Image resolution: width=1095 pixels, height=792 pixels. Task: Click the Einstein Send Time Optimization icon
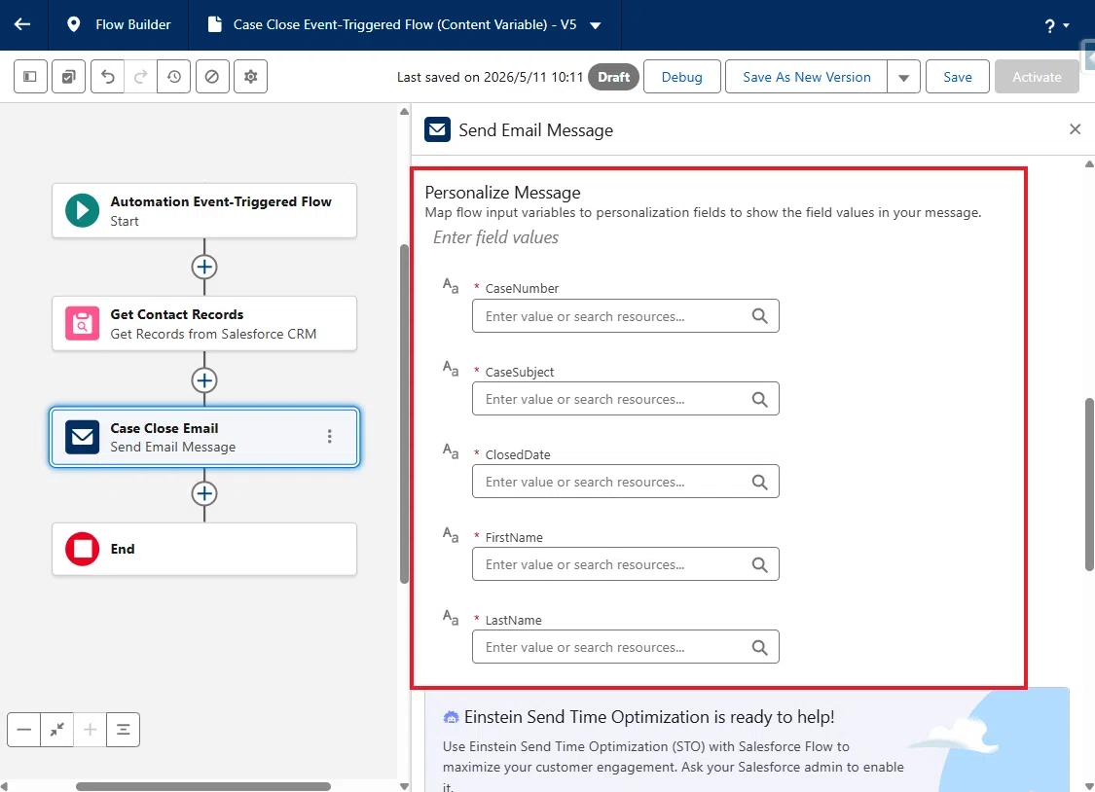pyautogui.click(x=451, y=717)
